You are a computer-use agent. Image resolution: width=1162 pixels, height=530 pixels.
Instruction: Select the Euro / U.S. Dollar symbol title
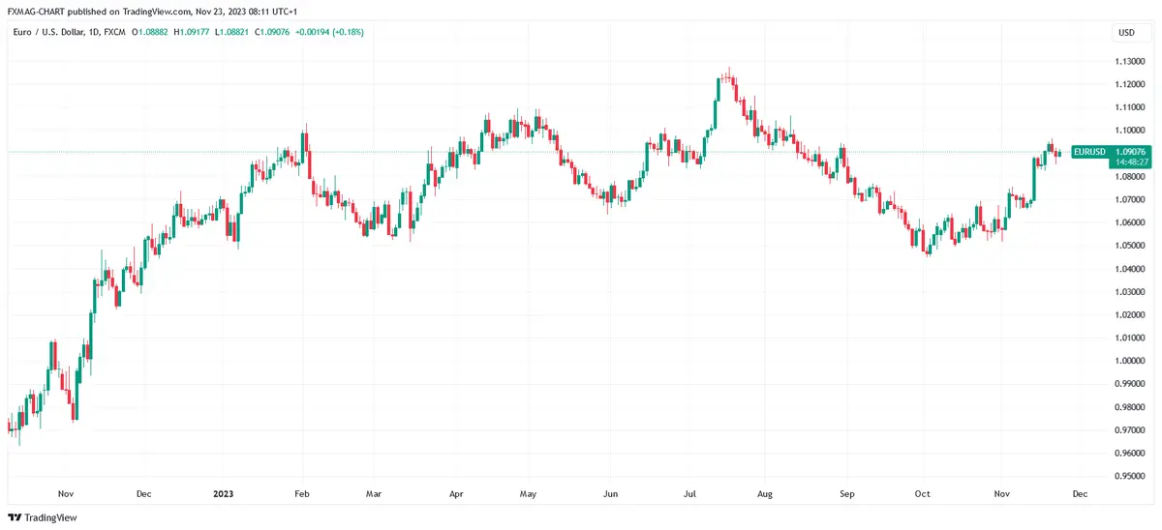[x=49, y=33]
